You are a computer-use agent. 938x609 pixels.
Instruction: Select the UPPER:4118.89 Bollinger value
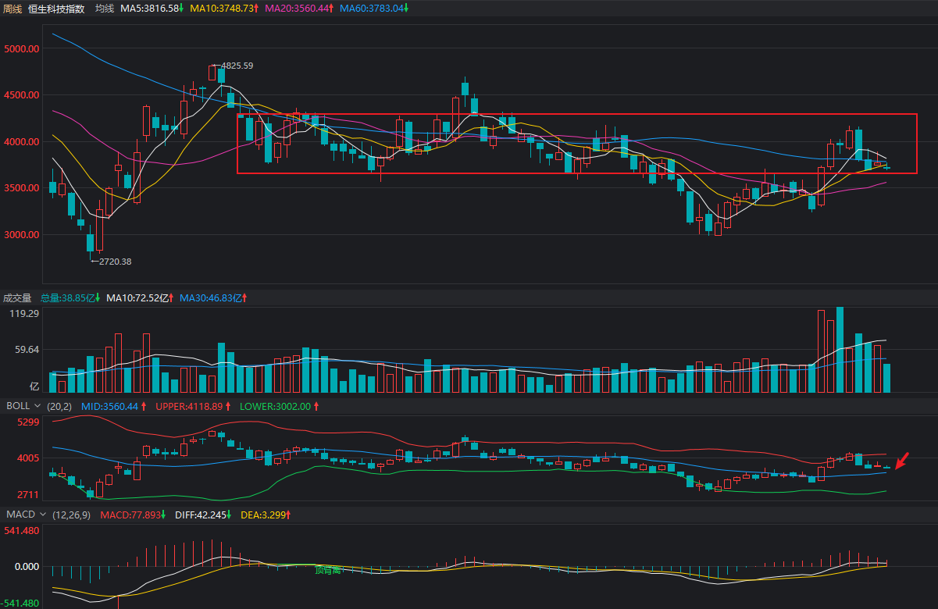point(194,407)
